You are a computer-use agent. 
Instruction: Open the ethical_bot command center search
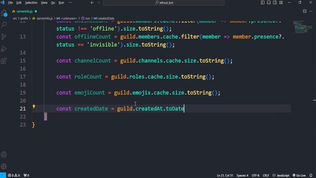tap(164, 2)
